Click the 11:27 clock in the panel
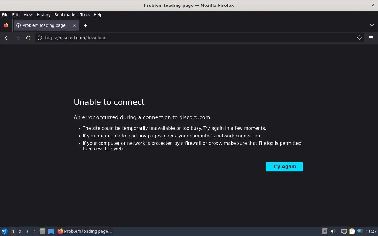 (371, 231)
